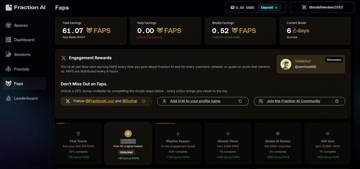Click the Rapid Fire card title
This screenshot has height=169, width=360.
point(128,142)
